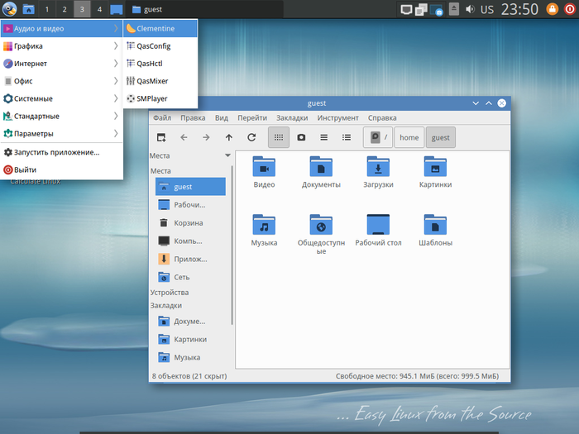
Task: Click the new tab toolbar icon
Action: 161,137
